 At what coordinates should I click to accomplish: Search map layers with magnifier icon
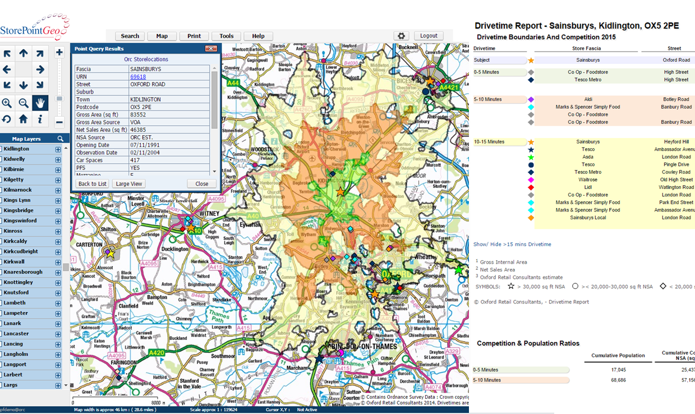click(61, 139)
